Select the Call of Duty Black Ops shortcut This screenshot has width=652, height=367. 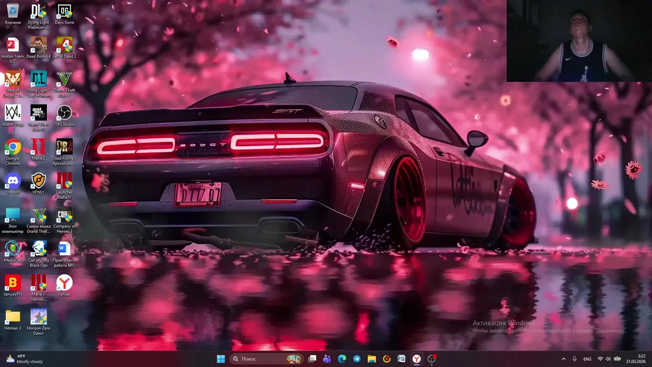(38, 254)
